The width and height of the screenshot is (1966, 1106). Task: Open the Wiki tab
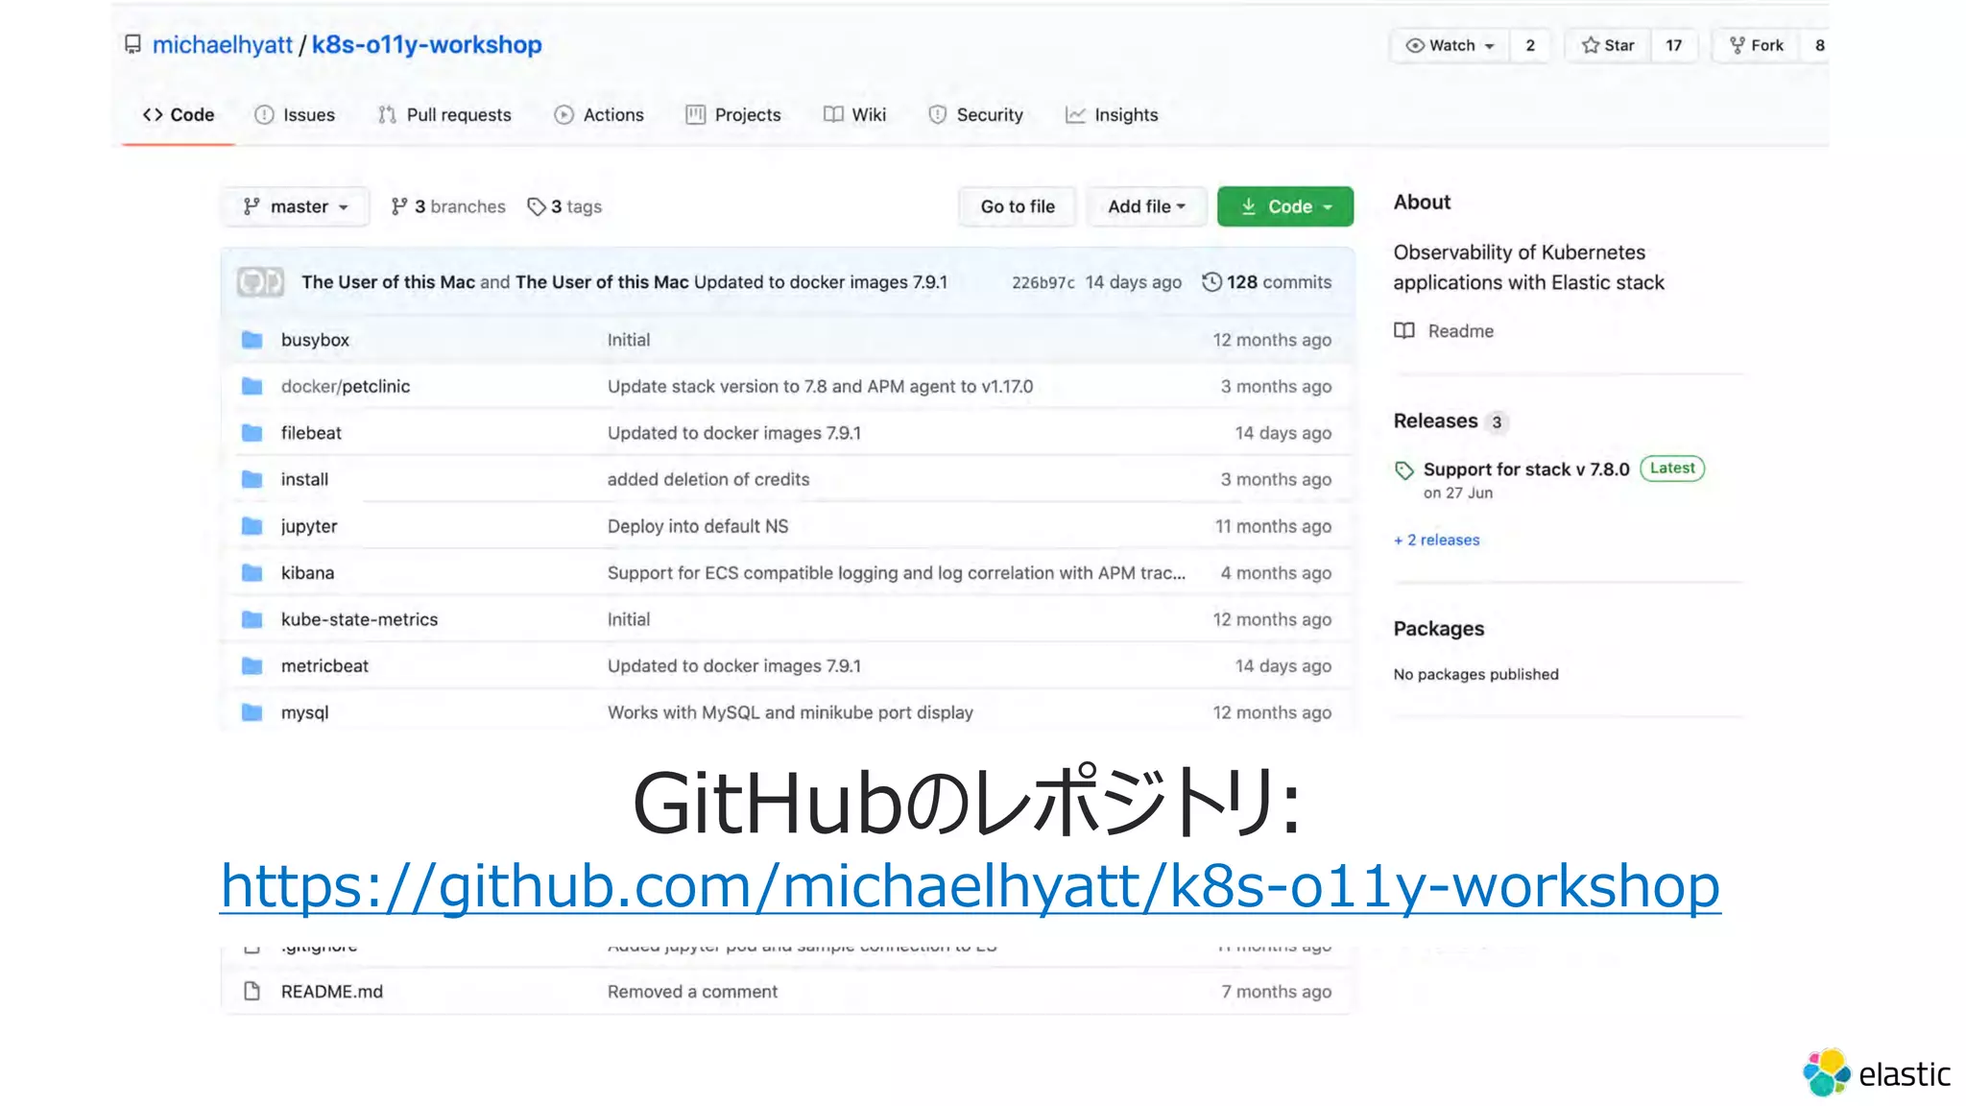coord(854,114)
